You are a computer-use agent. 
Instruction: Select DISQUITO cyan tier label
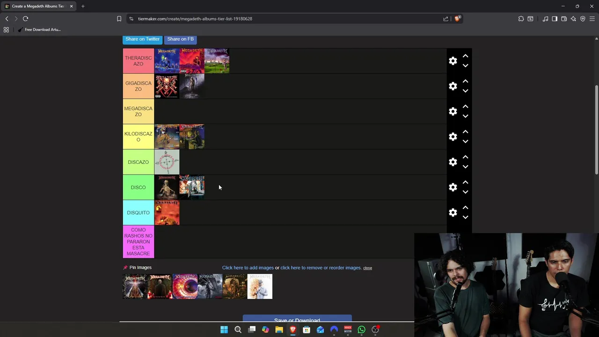point(139,212)
